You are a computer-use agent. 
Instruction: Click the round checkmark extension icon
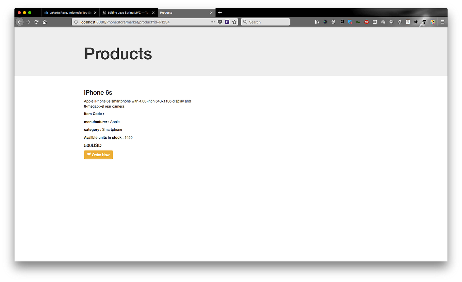click(391, 22)
